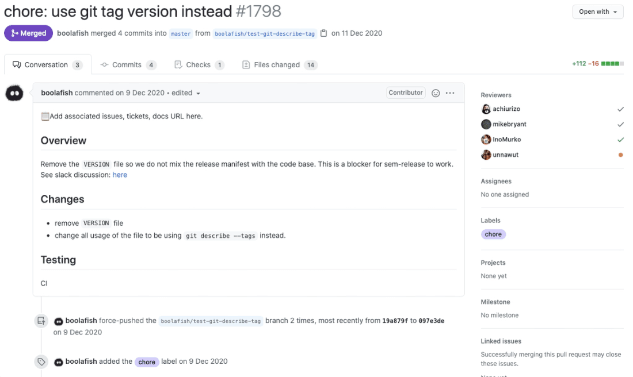Open the unnawut reviewer profile name
Image resolution: width=633 pixels, height=377 pixels.
(505, 155)
